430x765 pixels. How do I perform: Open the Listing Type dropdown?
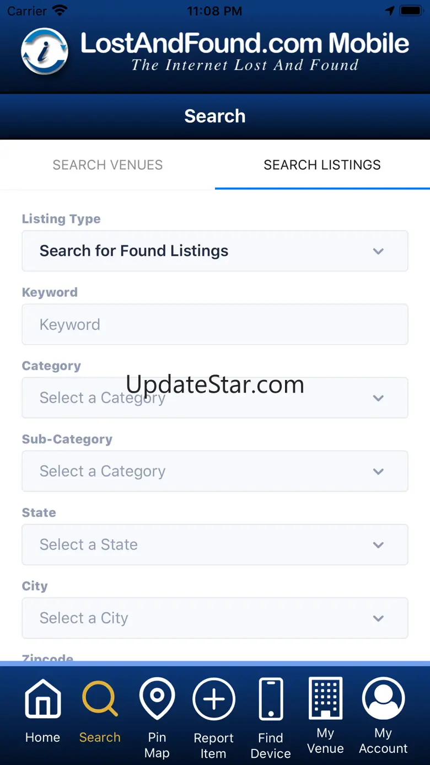(x=215, y=251)
